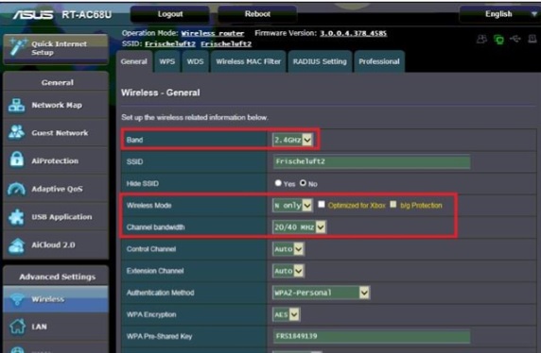Open USB Application menu item
The width and height of the screenshot is (541, 353).
56,217
